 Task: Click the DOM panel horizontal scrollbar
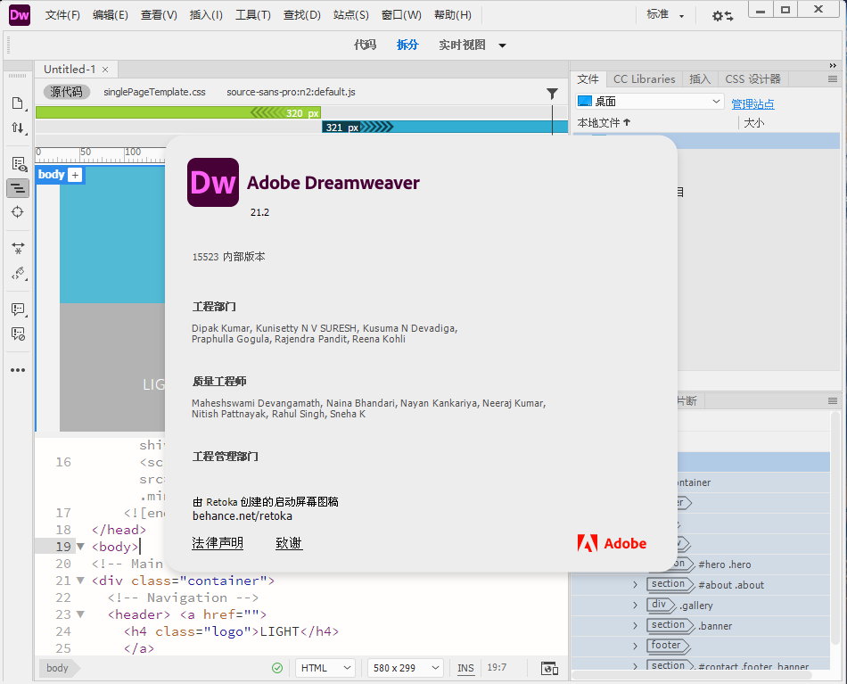pyautogui.click(x=692, y=675)
